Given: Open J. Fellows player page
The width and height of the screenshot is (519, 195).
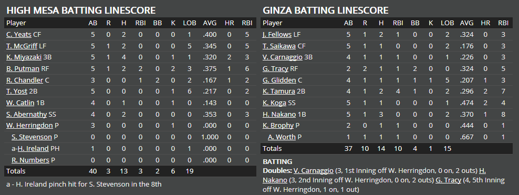Looking at the screenshot, I should [x=277, y=35].
